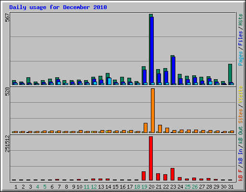Click day 25 on the x-axis
The width and height of the screenshot is (246, 192).
coord(187,187)
